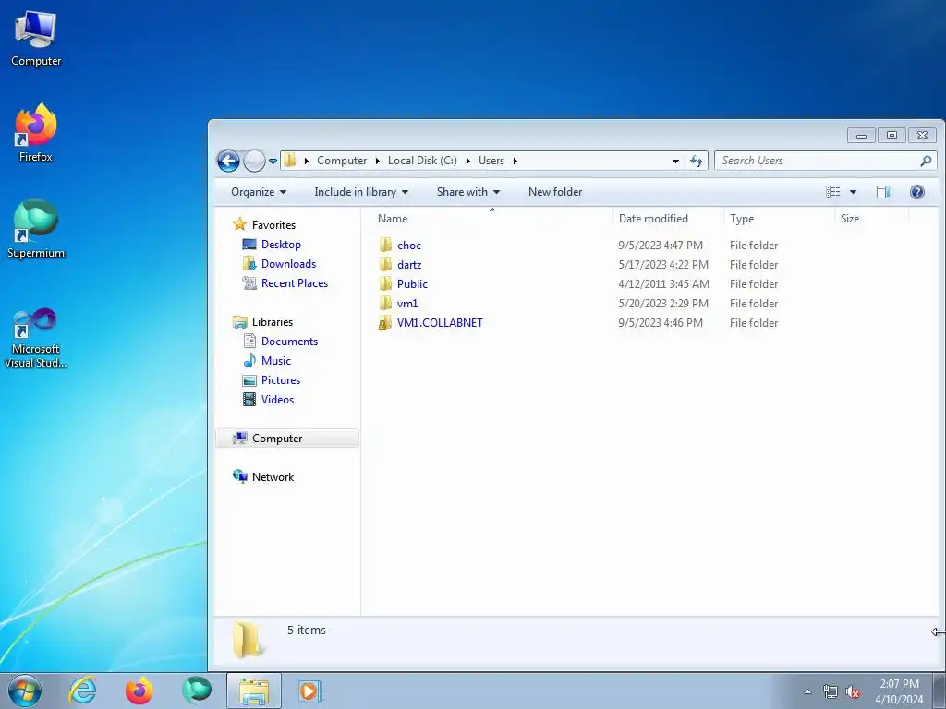This screenshot has width=946, height=709.
Task: Select the choc folder icon
Action: 385,245
